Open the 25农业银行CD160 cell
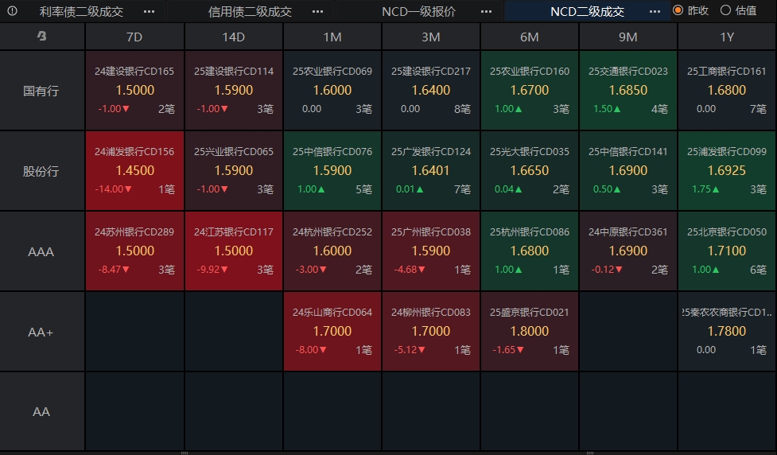This screenshot has width=777, height=455. [x=529, y=90]
